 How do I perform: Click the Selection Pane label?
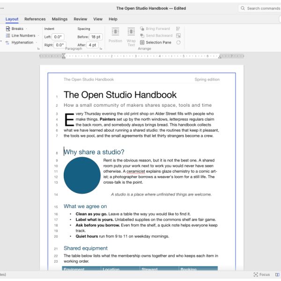(x=158, y=43)
